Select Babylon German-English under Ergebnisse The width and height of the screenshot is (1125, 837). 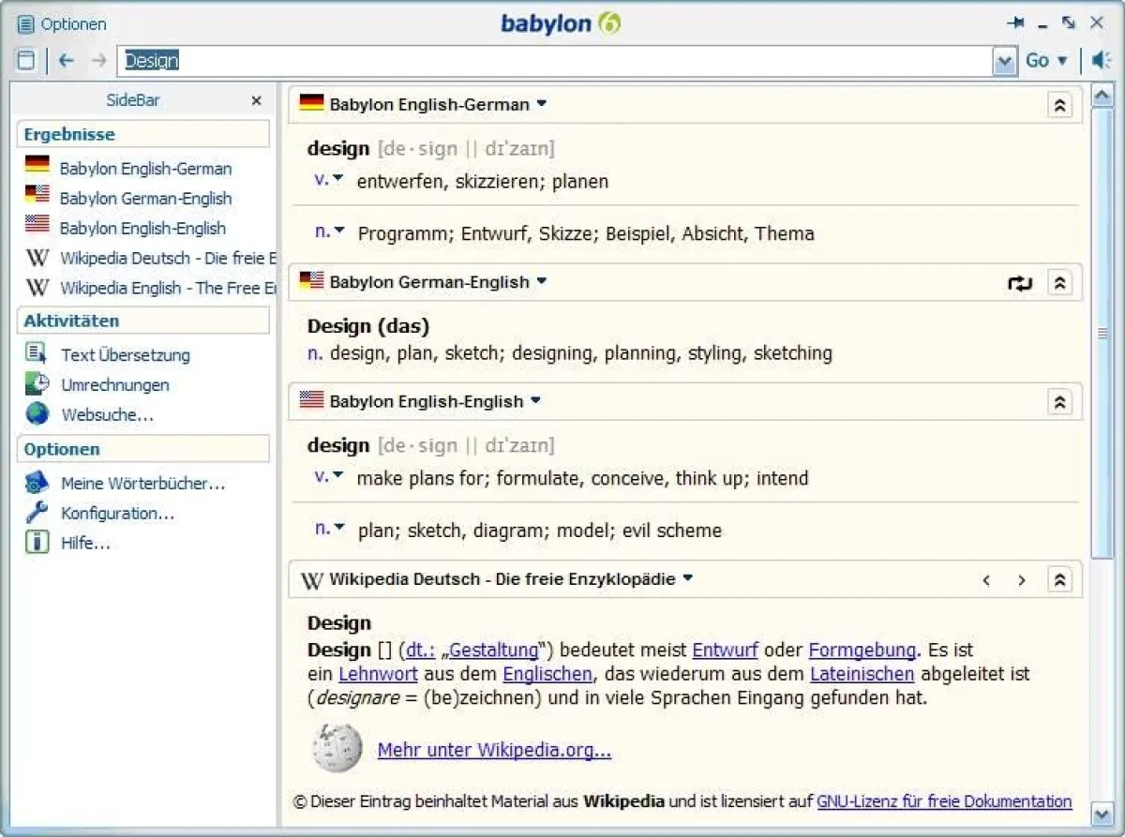146,198
